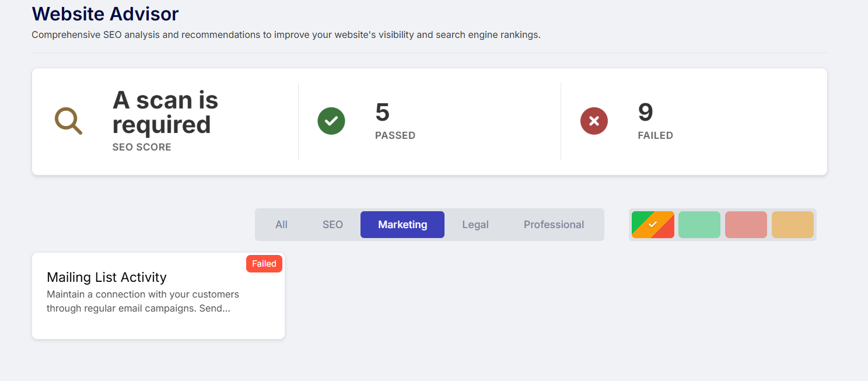
Task: Open the SEO category tab
Action: click(x=332, y=225)
